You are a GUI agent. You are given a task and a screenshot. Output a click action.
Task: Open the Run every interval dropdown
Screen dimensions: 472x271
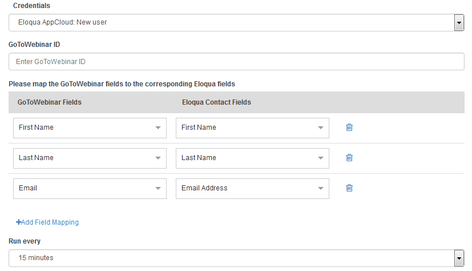pyautogui.click(x=236, y=258)
